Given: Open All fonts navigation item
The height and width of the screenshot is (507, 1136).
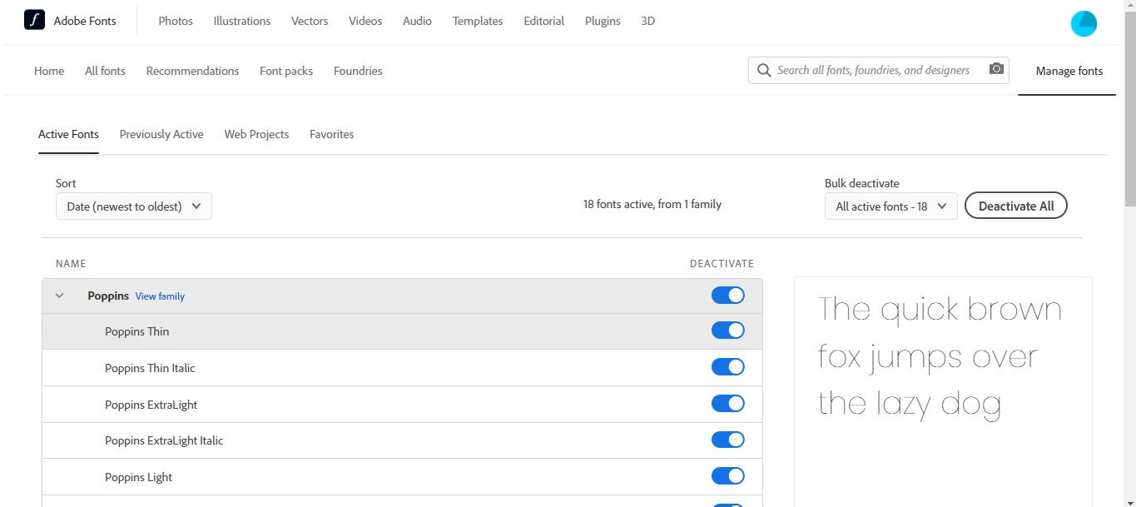Looking at the screenshot, I should [x=105, y=71].
